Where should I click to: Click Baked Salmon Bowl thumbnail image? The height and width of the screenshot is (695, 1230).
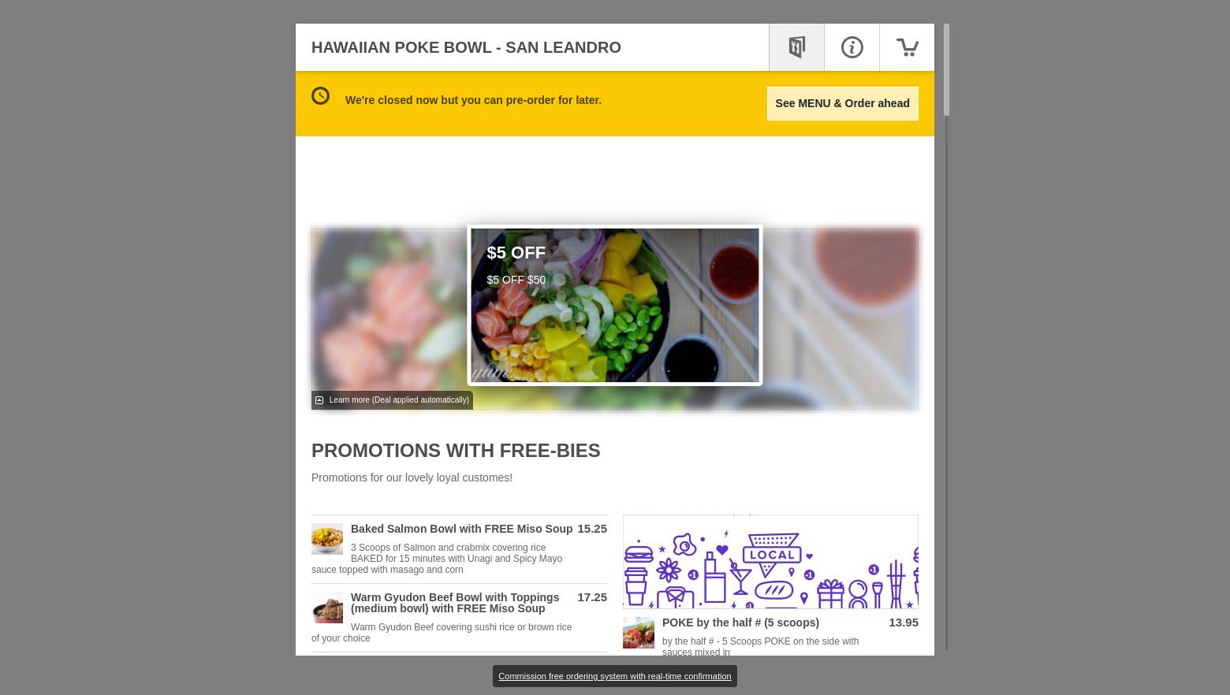coord(327,539)
